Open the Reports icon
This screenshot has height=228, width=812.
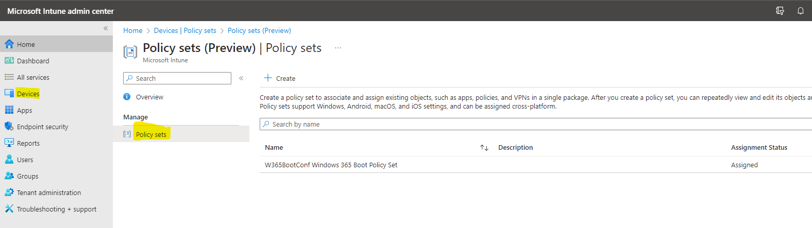coord(9,143)
